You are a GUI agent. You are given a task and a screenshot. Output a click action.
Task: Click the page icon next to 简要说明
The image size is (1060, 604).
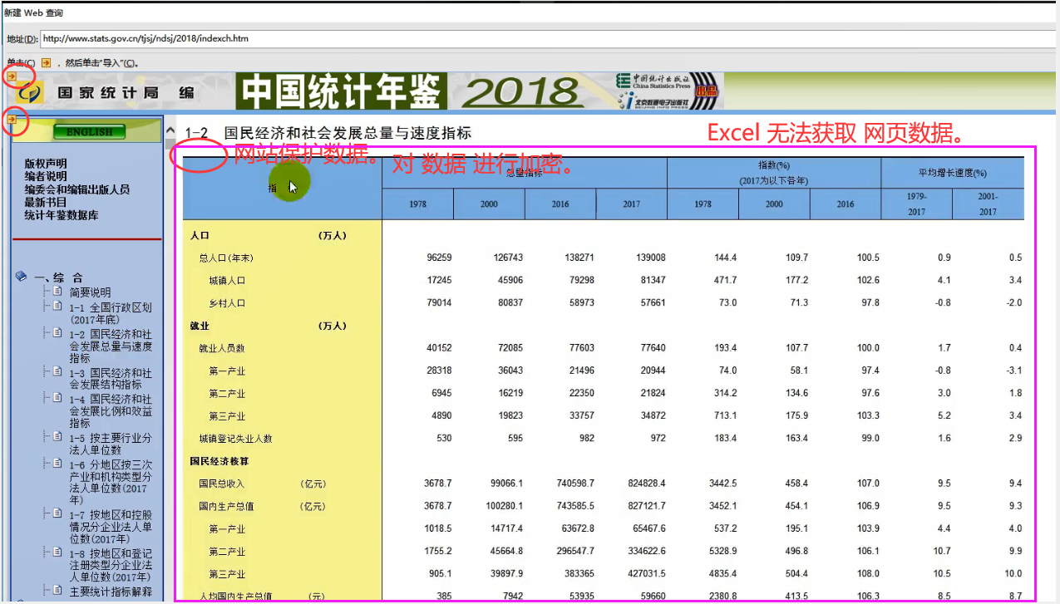[57, 292]
